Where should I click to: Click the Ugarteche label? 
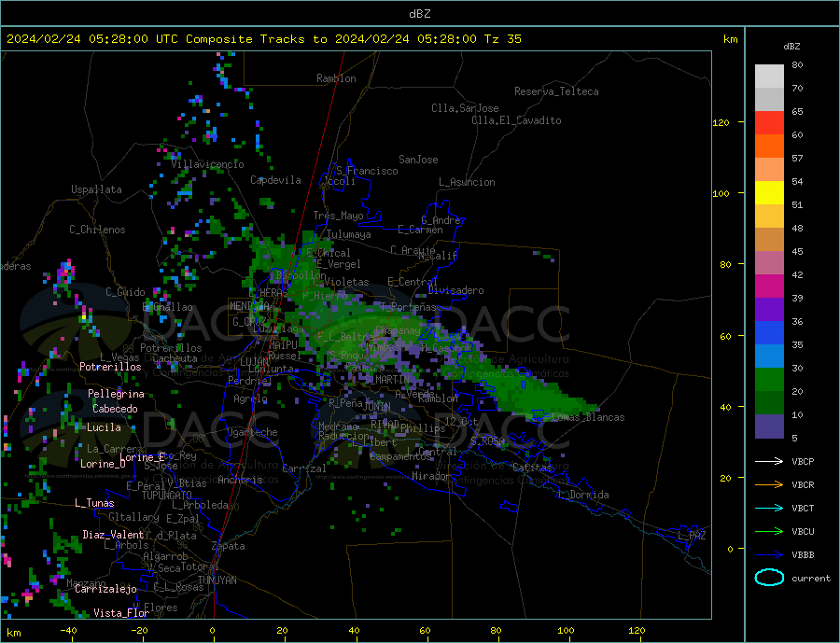252,432
